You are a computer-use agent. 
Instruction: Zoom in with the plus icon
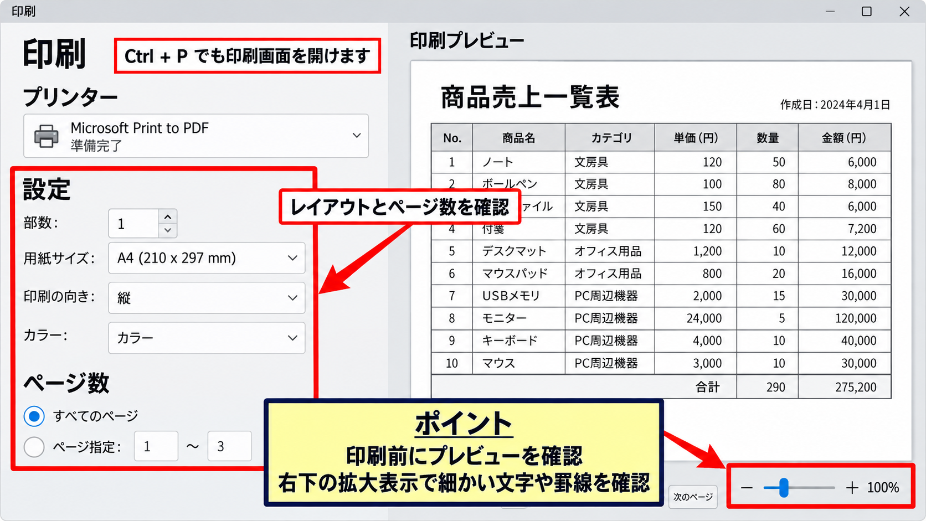[x=852, y=488]
